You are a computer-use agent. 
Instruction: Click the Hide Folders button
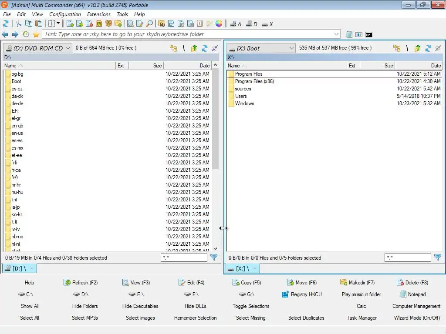pos(85,306)
